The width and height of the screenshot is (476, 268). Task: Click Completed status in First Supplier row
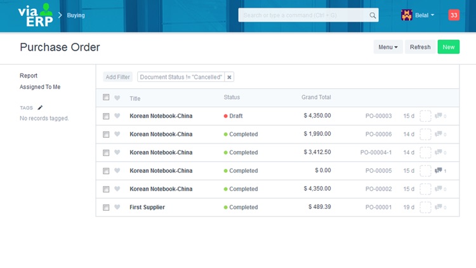click(x=241, y=207)
